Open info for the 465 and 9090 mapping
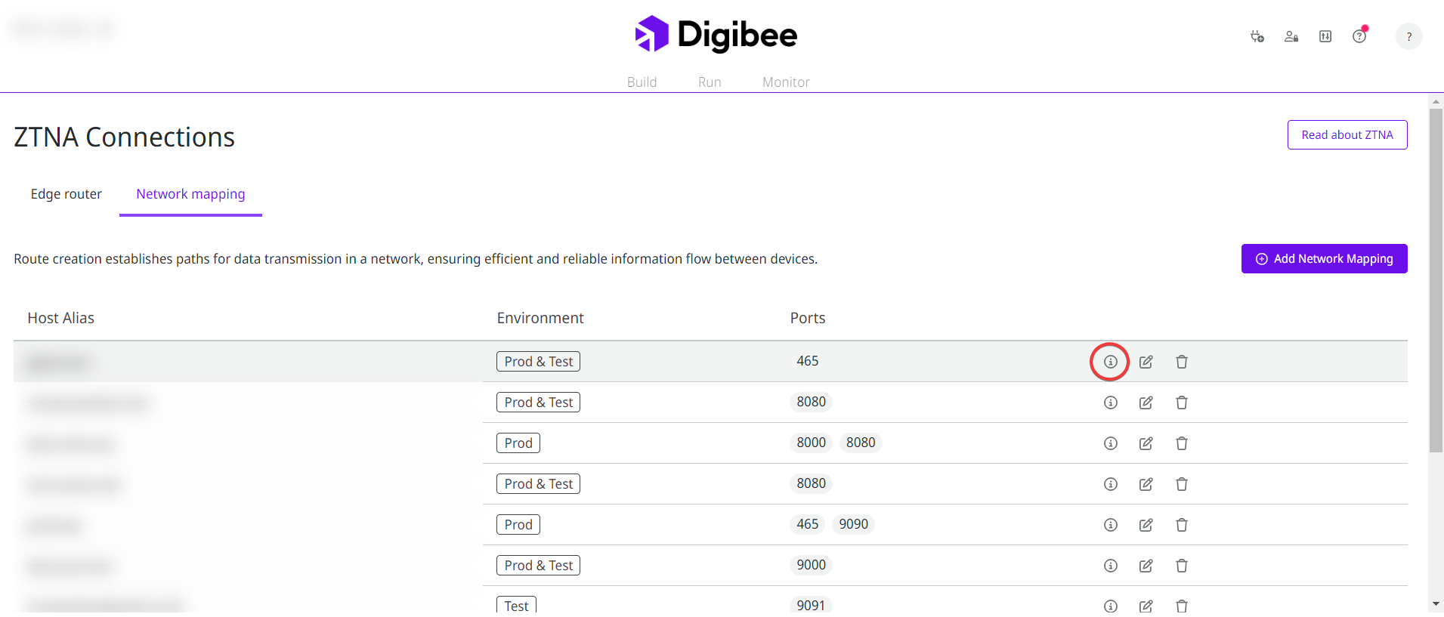 1110,525
